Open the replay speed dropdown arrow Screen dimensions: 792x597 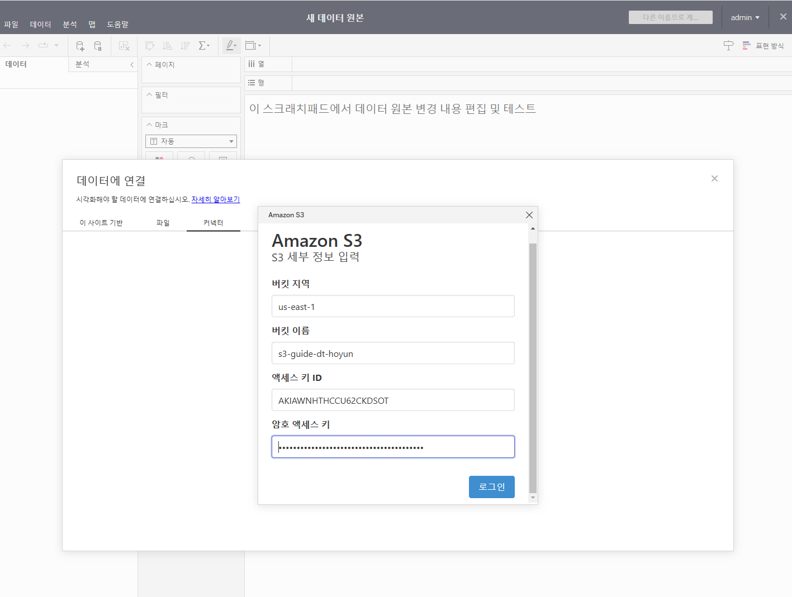tap(56, 45)
